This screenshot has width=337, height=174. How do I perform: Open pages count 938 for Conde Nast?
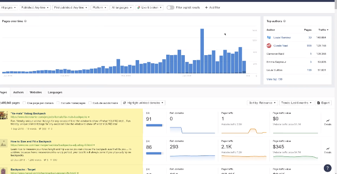(309, 46)
